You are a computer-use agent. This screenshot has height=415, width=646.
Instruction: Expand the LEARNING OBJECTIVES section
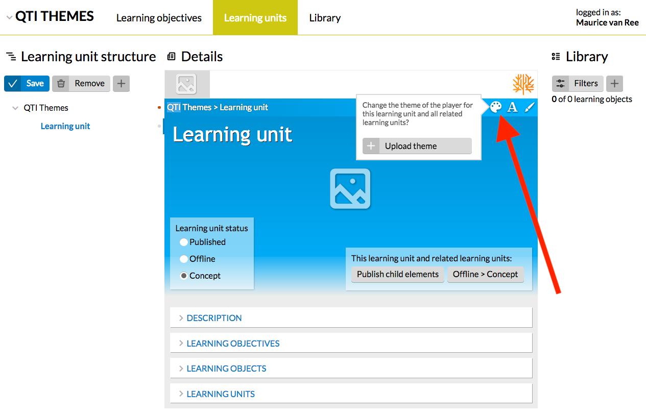pos(233,344)
